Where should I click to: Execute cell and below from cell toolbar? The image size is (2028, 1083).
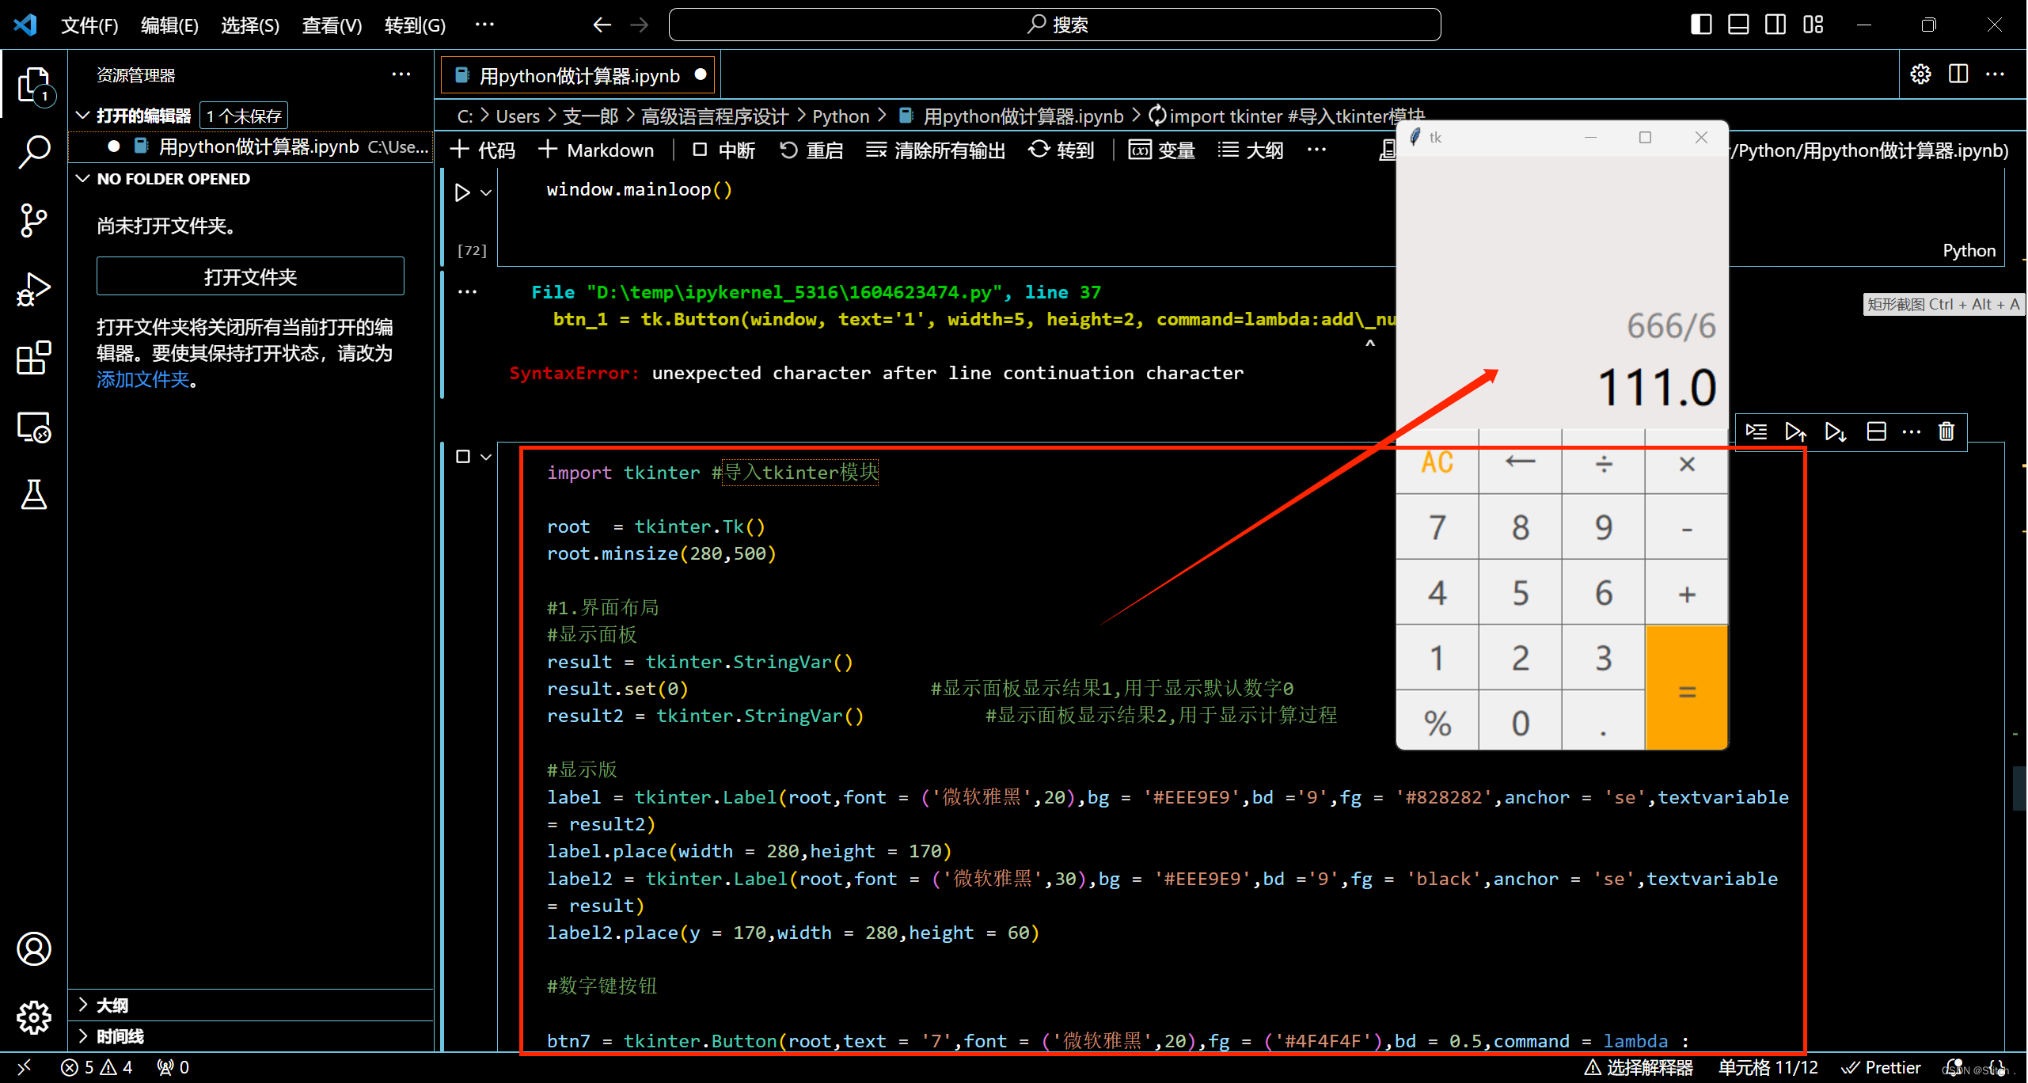(1836, 431)
